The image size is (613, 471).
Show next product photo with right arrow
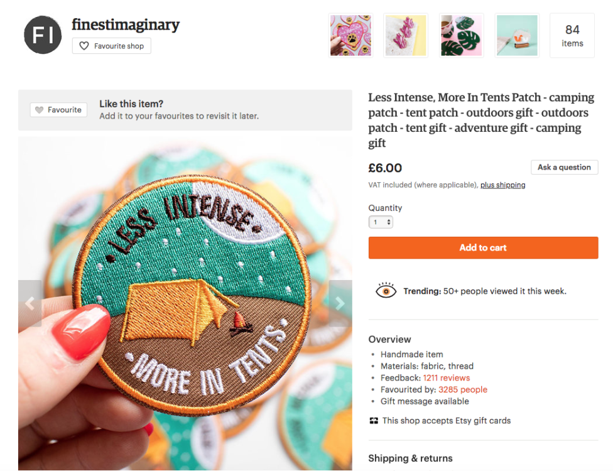tap(340, 303)
